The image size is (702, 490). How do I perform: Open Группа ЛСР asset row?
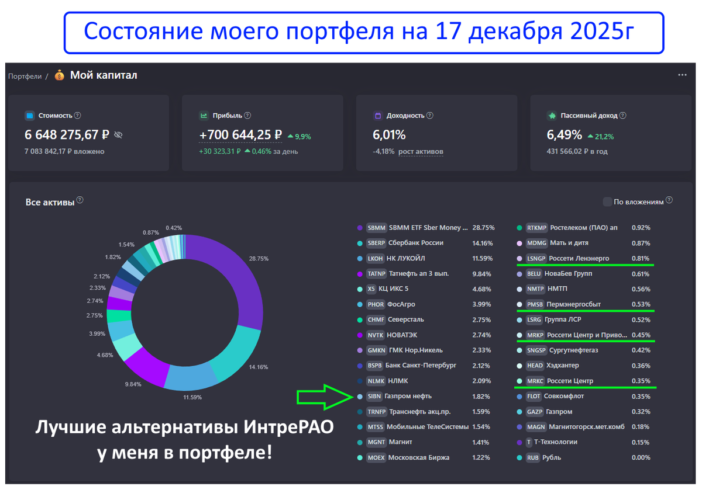point(585,319)
